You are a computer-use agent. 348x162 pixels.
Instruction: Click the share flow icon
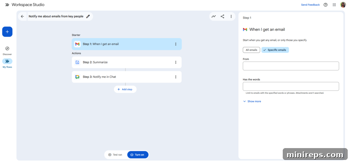pyautogui.click(x=222, y=16)
